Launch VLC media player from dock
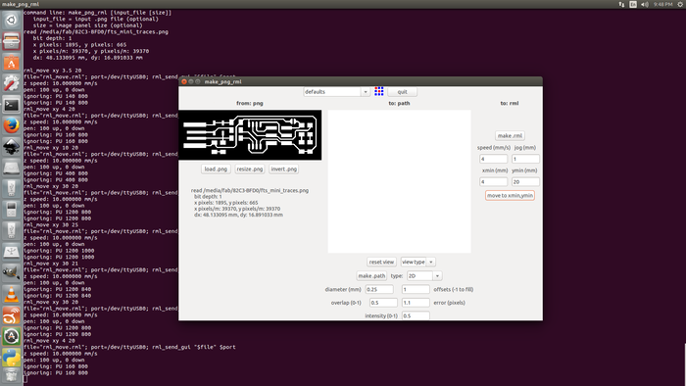This screenshot has width=686, height=386. coord(12,294)
